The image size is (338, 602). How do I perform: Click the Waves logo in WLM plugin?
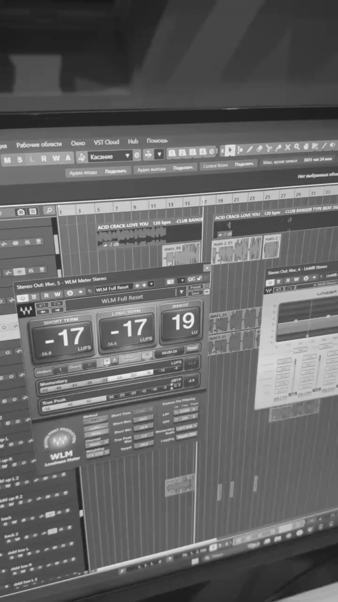coord(26,311)
